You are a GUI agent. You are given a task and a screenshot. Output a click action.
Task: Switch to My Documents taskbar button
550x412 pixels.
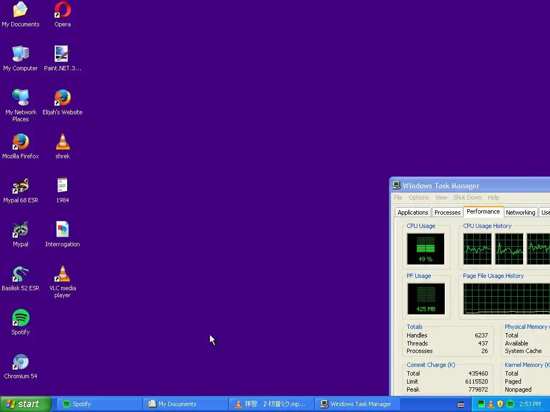[185, 404]
